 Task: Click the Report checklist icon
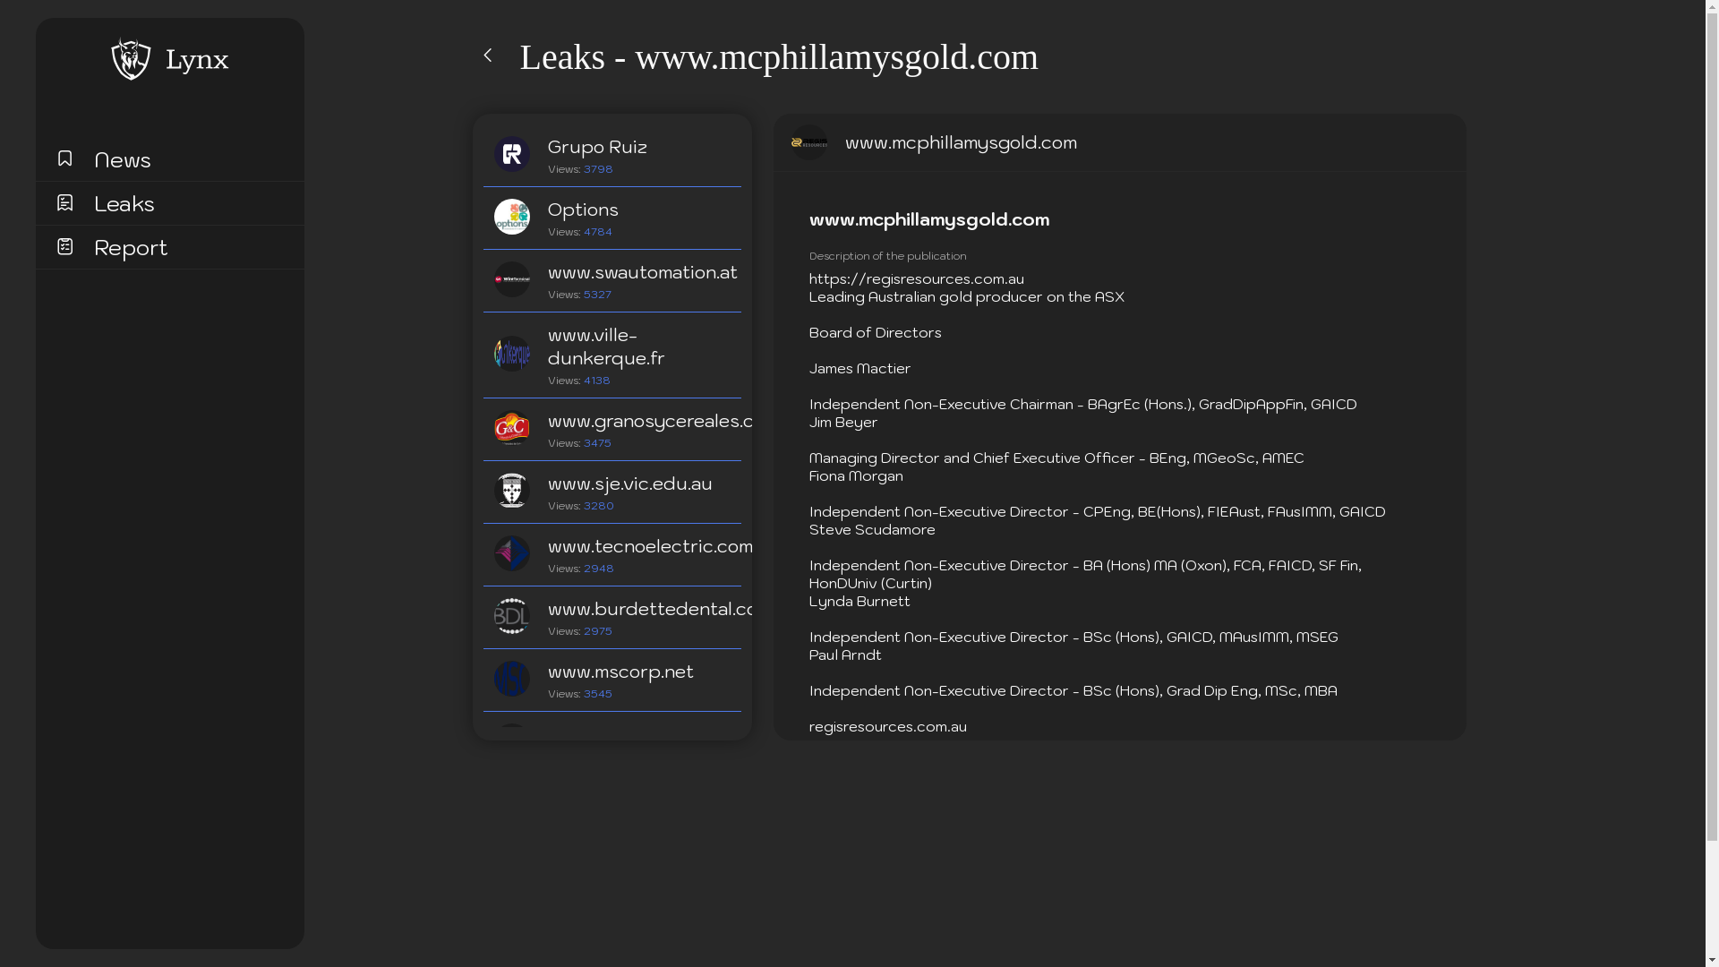point(64,246)
